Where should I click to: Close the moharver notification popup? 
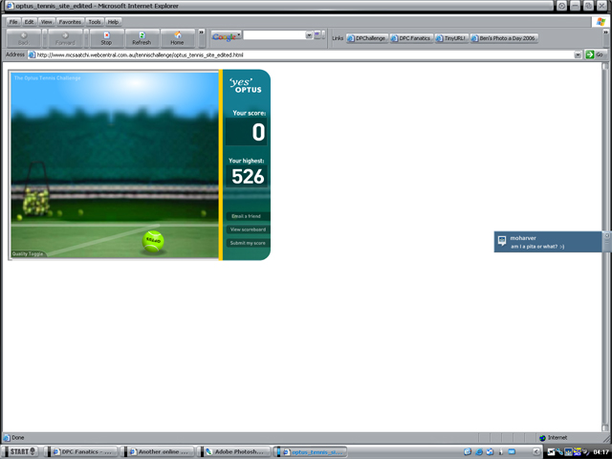607,235
